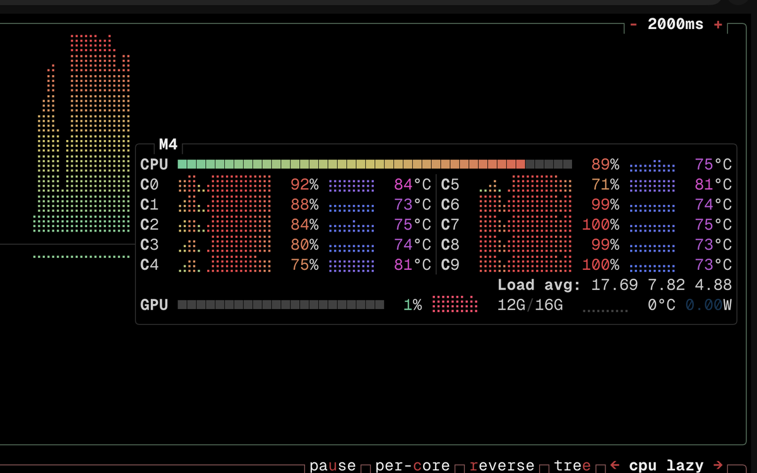Viewport: 757px width, 473px height.
Task: Toggle per-core process view
Action: point(412,466)
